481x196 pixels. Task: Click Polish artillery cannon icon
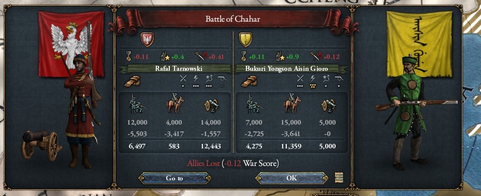[x=212, y=105]
